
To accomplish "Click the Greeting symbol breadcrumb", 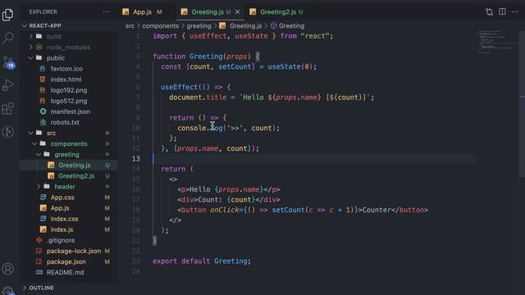I will pos(288,25).
